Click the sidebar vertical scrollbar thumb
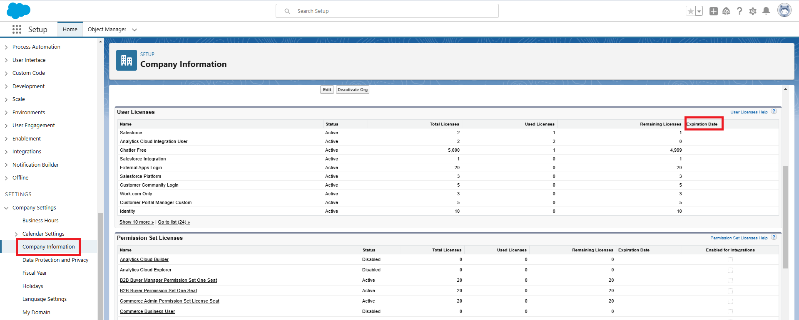 tap(100, 266)
